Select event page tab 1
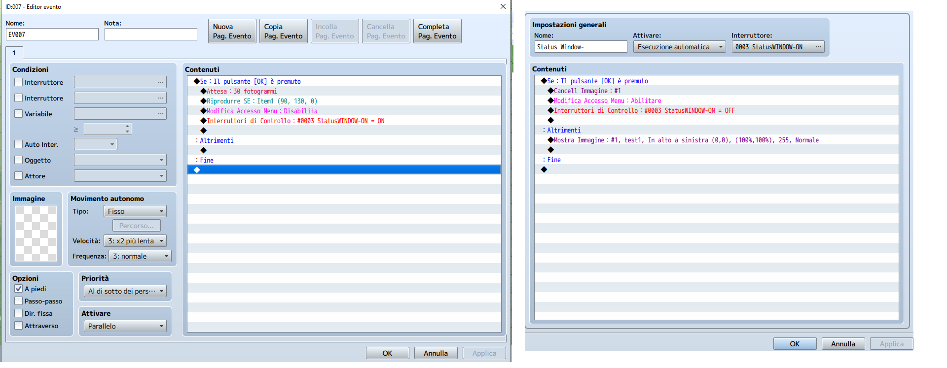The image size is (947, 368). click(x=14, y=53)
